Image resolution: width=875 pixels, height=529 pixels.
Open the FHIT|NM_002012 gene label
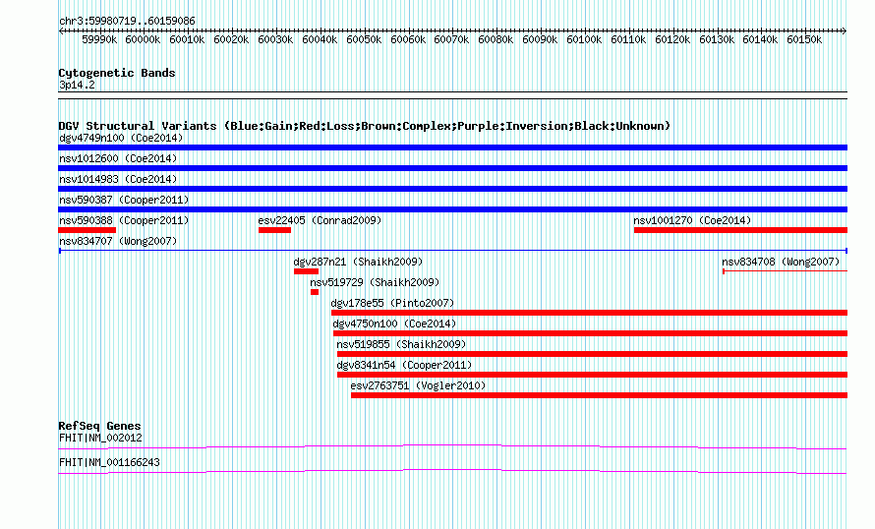coord(100,438)
